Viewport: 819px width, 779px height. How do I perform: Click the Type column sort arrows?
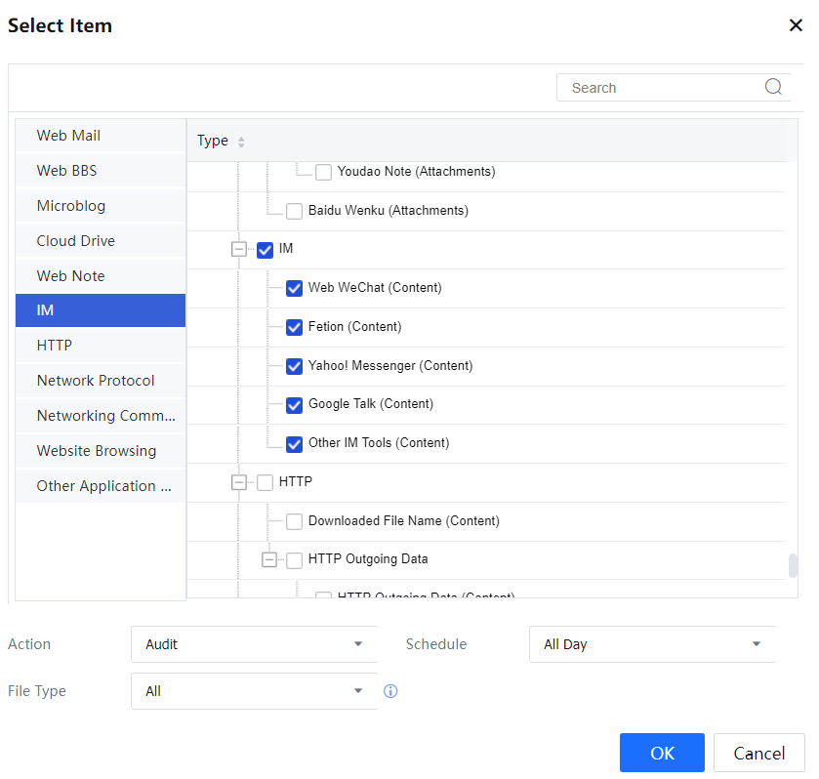(241, 142)
